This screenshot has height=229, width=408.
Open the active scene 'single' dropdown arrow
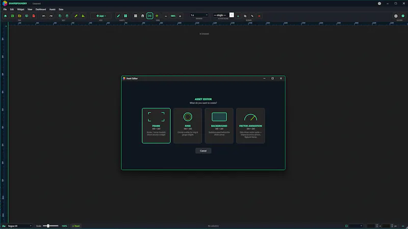click(232, 15)
